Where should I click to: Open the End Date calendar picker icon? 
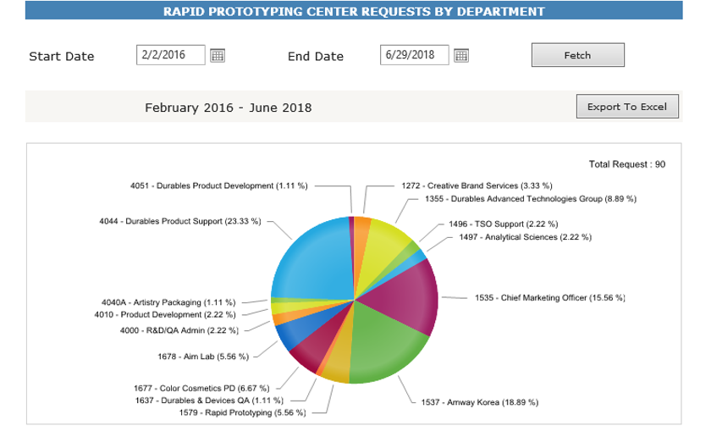(461, 56)
